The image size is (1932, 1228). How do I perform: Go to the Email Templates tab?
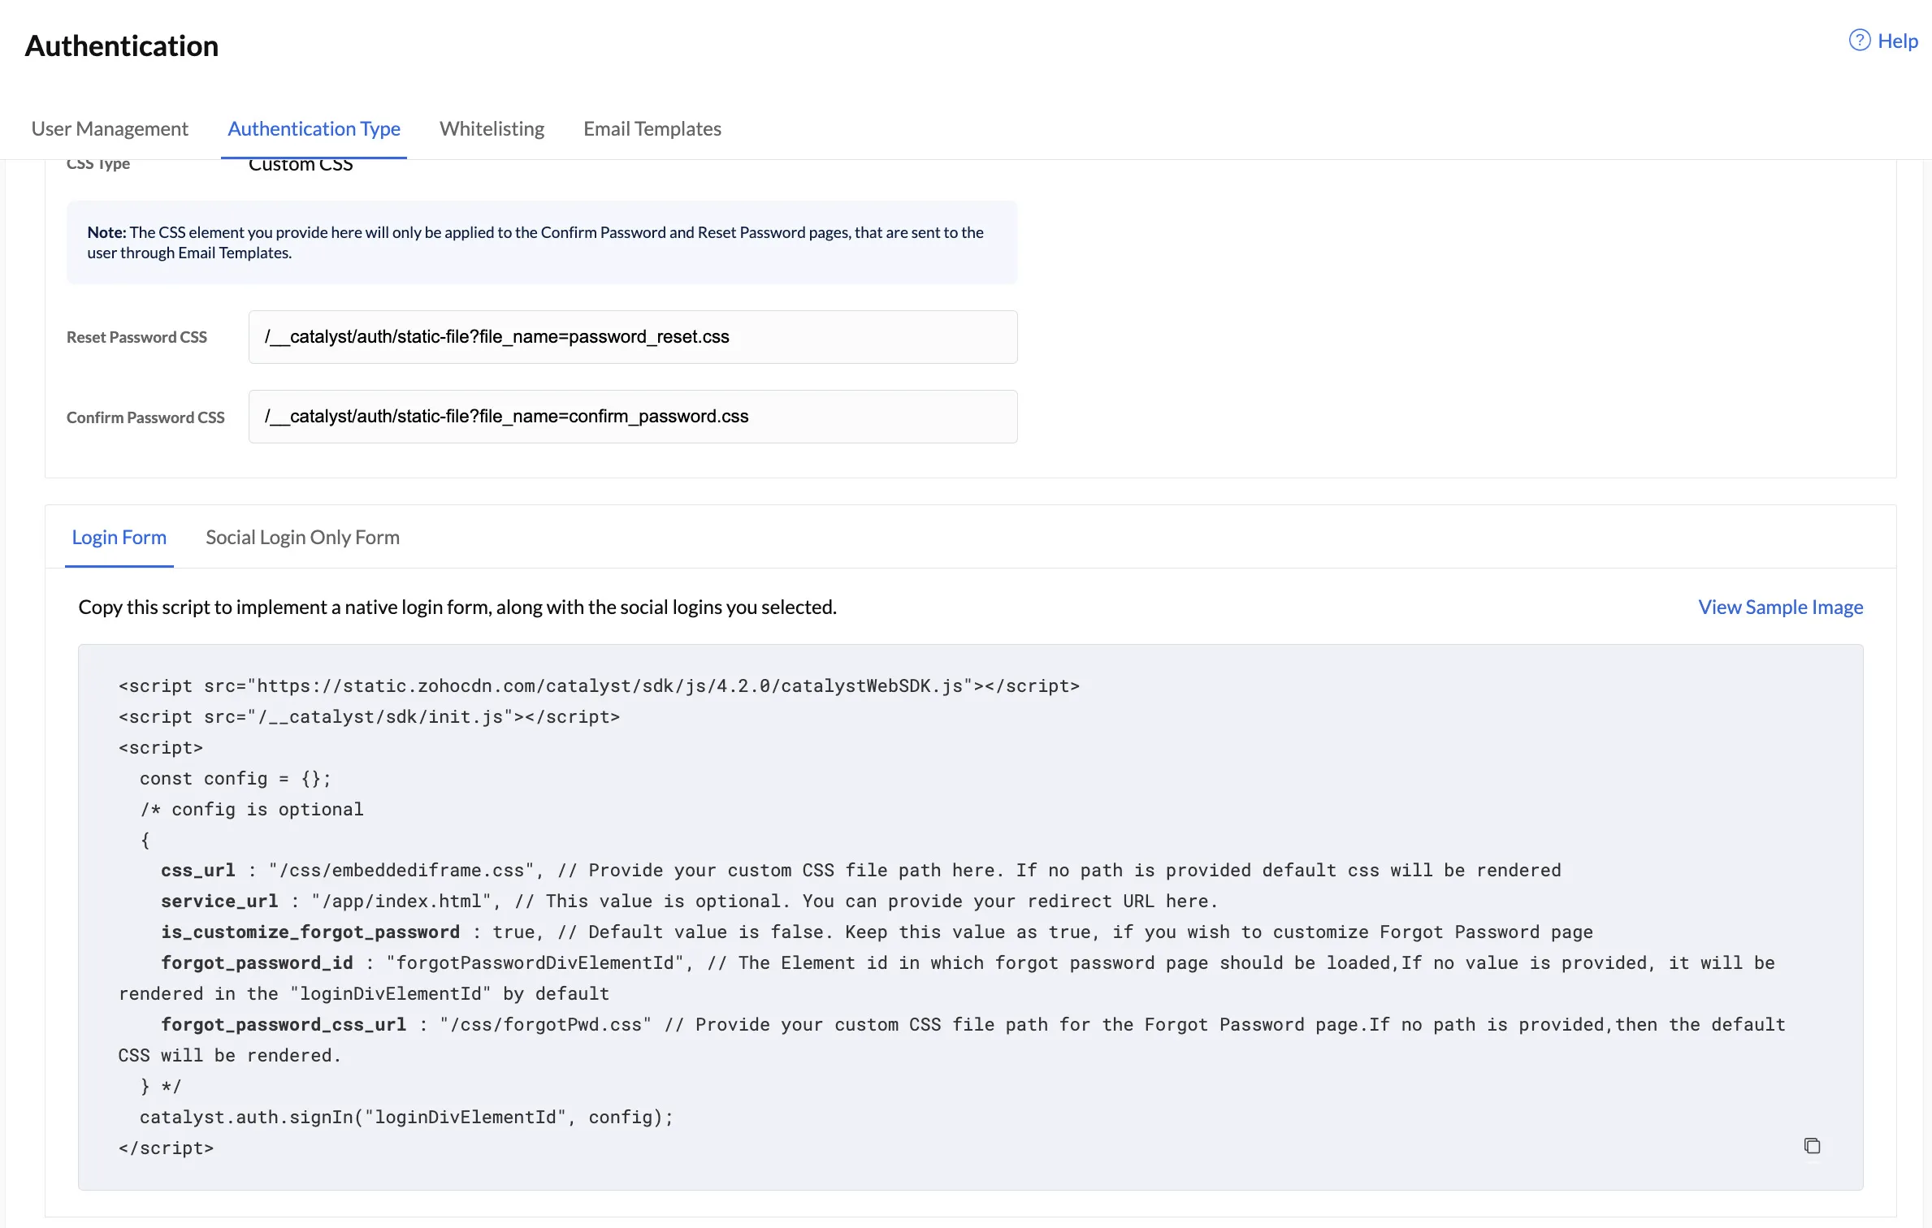[x=652, y=128]
